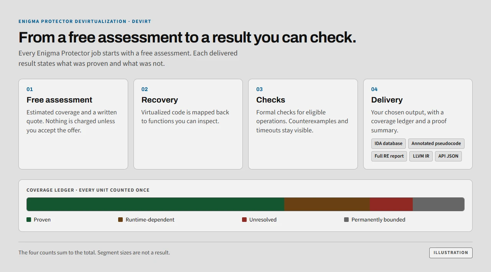Image resolution: width=491 pixels, height=272 pixels.
Task: Click the red Unresolved legend square
Action: [x=244, y=220]
